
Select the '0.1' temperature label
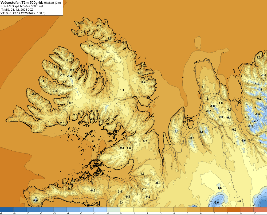click(46, 87)
